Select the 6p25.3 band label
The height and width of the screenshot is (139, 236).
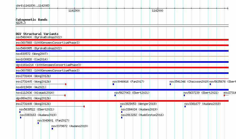[21, 23]
